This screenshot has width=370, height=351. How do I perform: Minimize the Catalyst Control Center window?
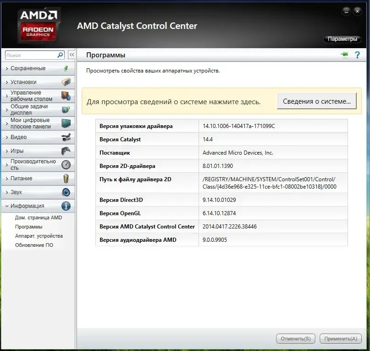coord(346,11)
